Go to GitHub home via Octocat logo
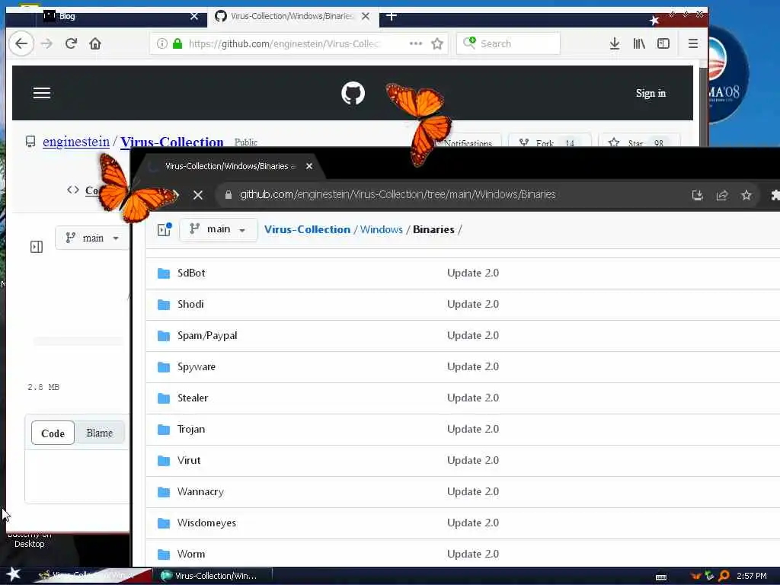 coord(353,93)
